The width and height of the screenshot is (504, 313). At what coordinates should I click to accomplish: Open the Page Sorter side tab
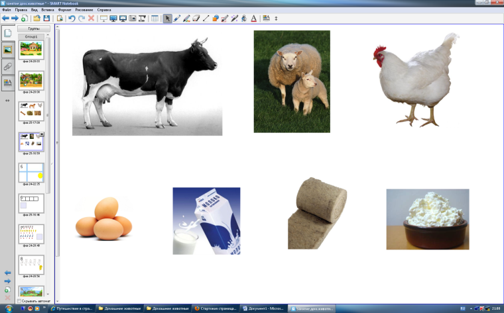click(x=8, y=32)
